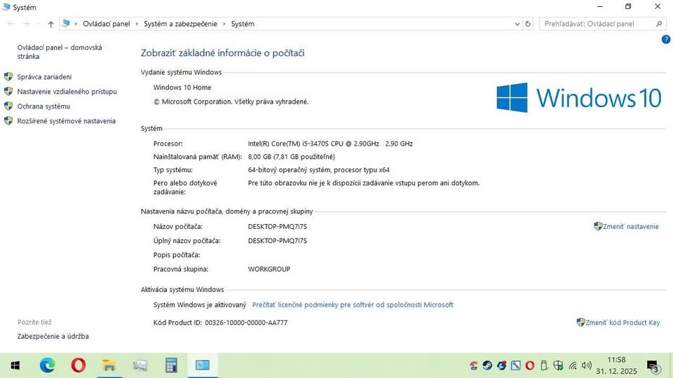Click Zmeniť kód Product Key link

click(623, 323)
